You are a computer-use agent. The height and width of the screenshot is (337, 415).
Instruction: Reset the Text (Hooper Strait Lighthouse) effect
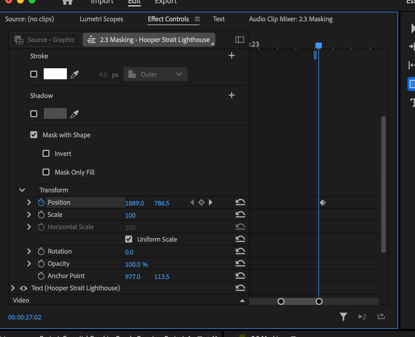[x=240, y=287]
